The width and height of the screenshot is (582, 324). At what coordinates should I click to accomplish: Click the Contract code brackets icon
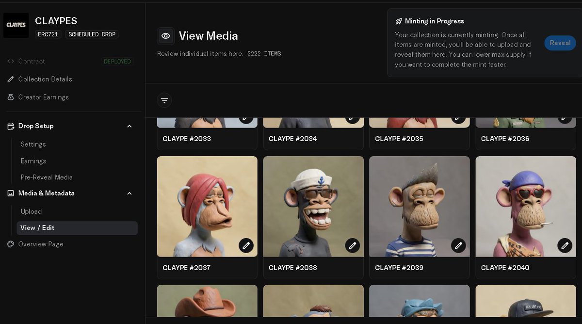11,61
